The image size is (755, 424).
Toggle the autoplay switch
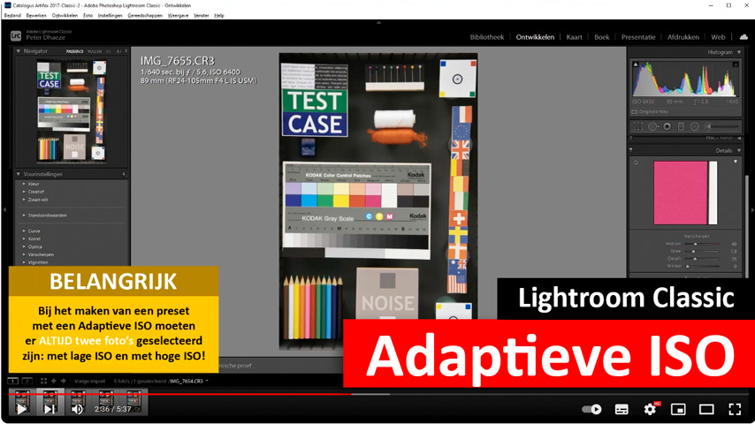(591, 409)
